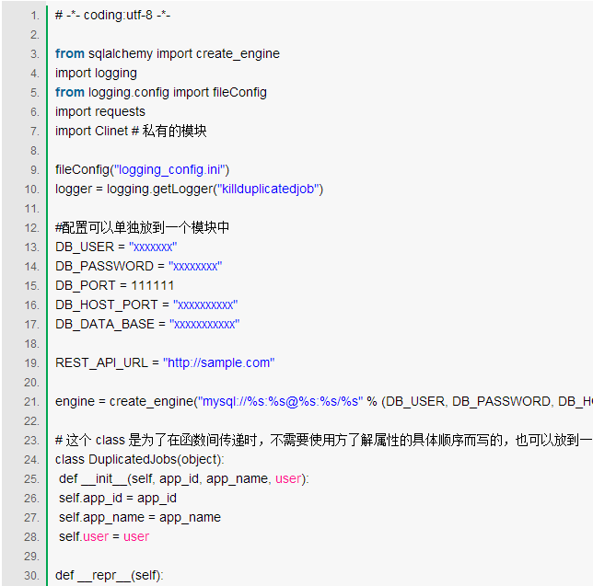
Task: Click the DB_PASSWORD value string "xxxxxxxx"
Action: (x=195, y=266)
